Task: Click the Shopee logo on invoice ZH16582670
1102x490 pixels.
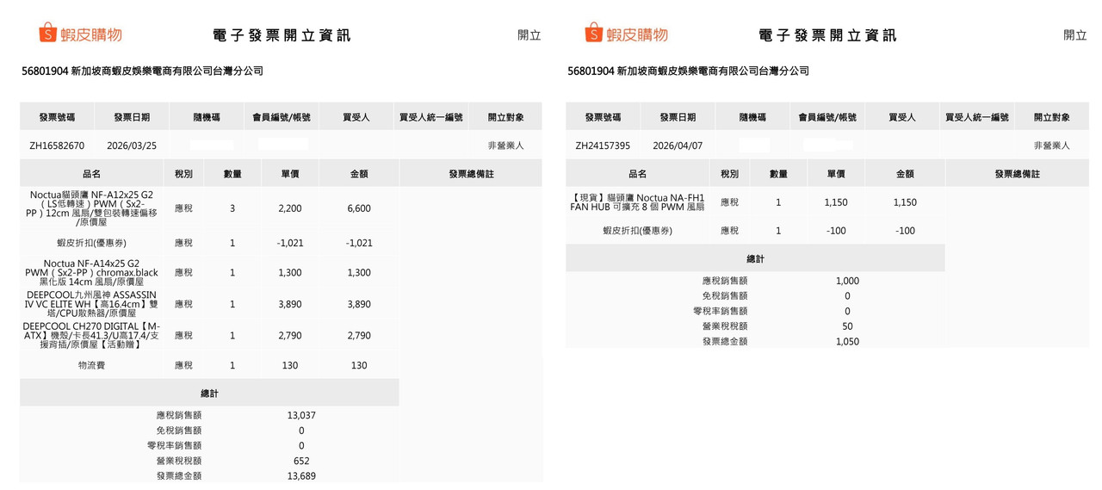Action: pyautogui.click(x=80, y=34)
